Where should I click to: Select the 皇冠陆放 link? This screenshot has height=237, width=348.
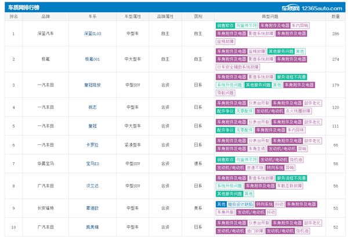(92, 85)
